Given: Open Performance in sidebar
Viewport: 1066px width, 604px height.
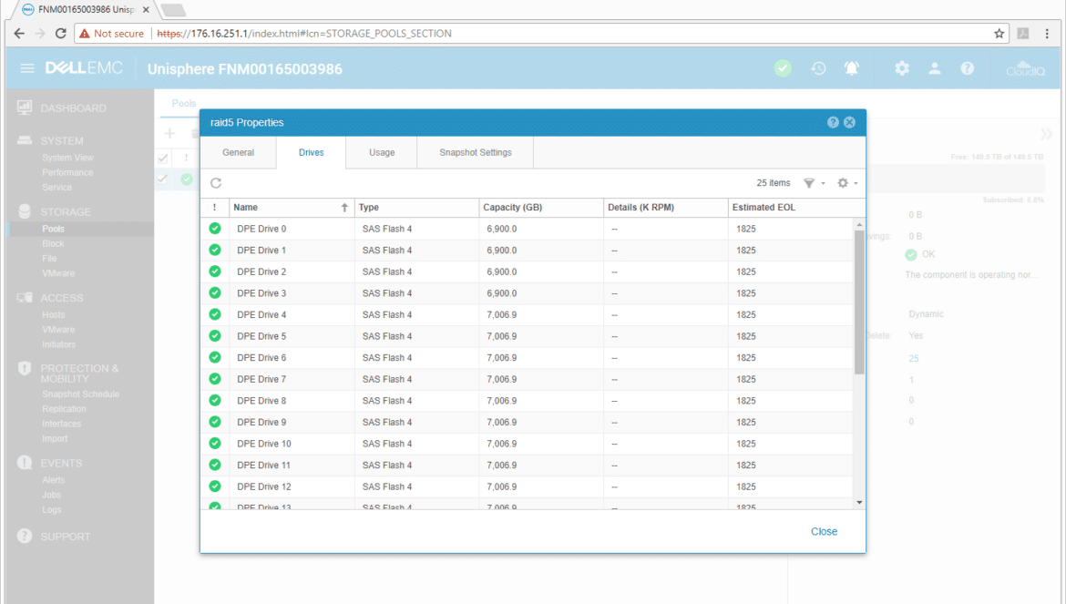Looking at the screenshot, I should coord(67,172).
